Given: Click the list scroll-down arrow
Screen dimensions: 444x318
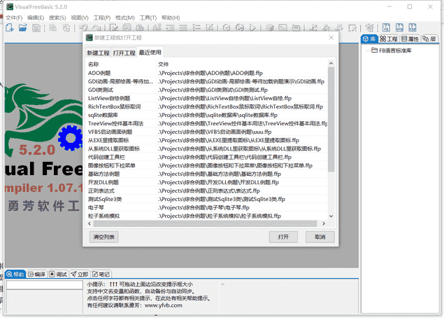Looking at the screenshot, I should tap(331, 216).
